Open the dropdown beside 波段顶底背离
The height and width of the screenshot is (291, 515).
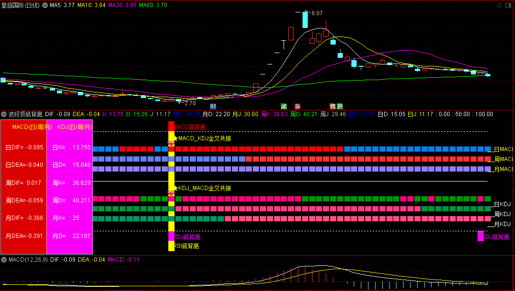[x=4, y=114]
